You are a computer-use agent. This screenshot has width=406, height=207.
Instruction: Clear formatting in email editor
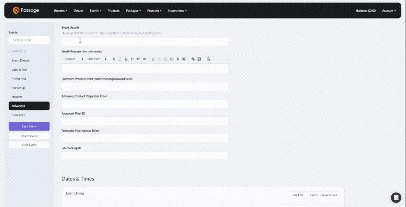click(x=208, y=59)
